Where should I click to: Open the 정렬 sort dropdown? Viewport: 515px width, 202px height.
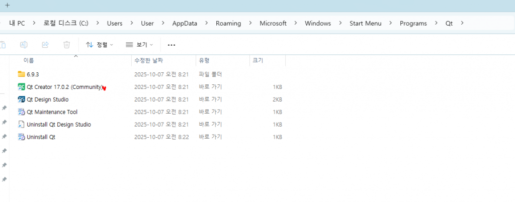100,45
